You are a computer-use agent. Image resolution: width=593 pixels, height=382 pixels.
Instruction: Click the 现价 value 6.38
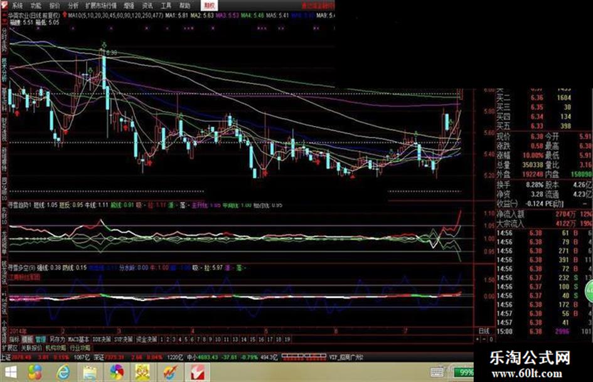pyautogui.click(x=537, y=136)
